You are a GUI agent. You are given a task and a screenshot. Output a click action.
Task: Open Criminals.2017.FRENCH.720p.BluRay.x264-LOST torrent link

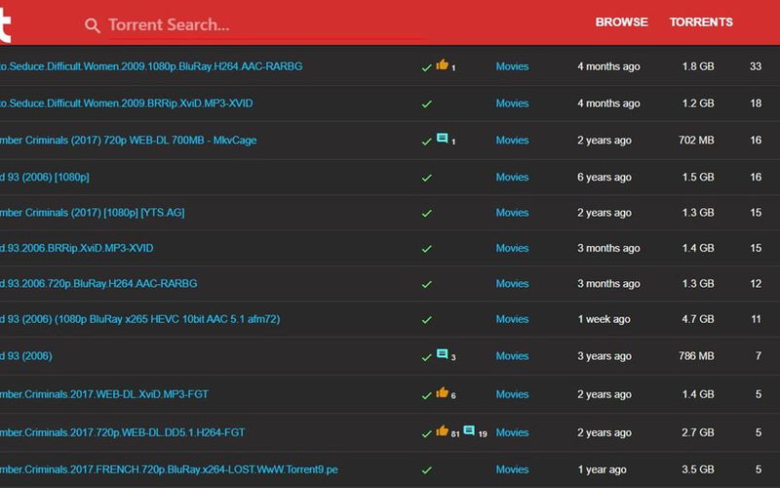coord(169,469)
